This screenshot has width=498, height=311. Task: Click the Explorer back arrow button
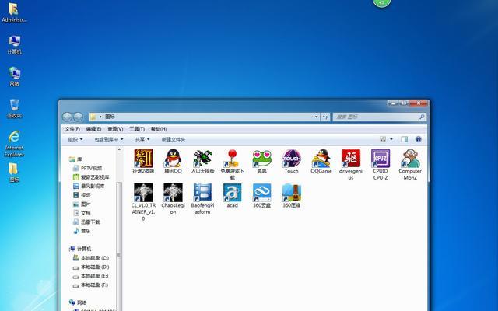(x=68, y=117)
